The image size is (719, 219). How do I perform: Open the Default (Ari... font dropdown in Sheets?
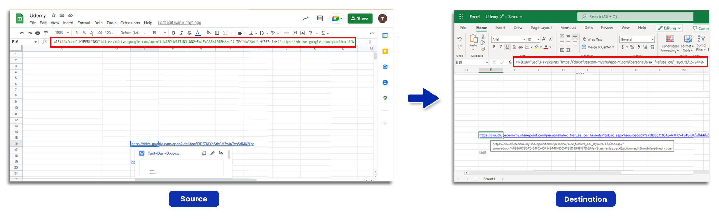click(x=133, y=33)
